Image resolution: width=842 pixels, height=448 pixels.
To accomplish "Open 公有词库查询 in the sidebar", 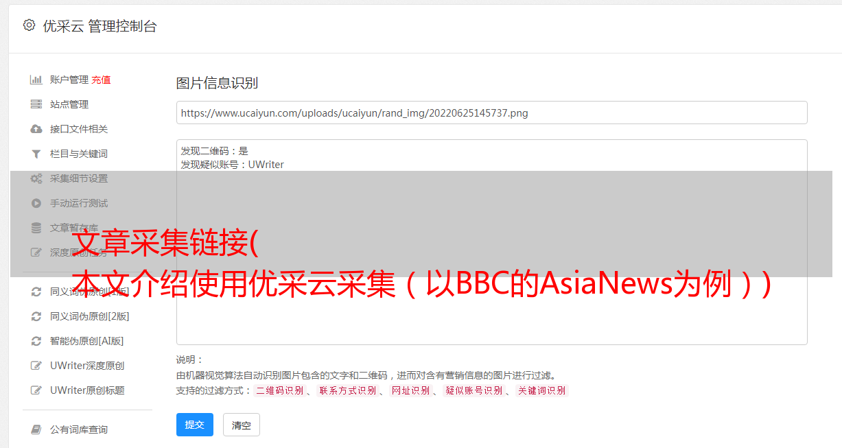I will tap(79, 429).
